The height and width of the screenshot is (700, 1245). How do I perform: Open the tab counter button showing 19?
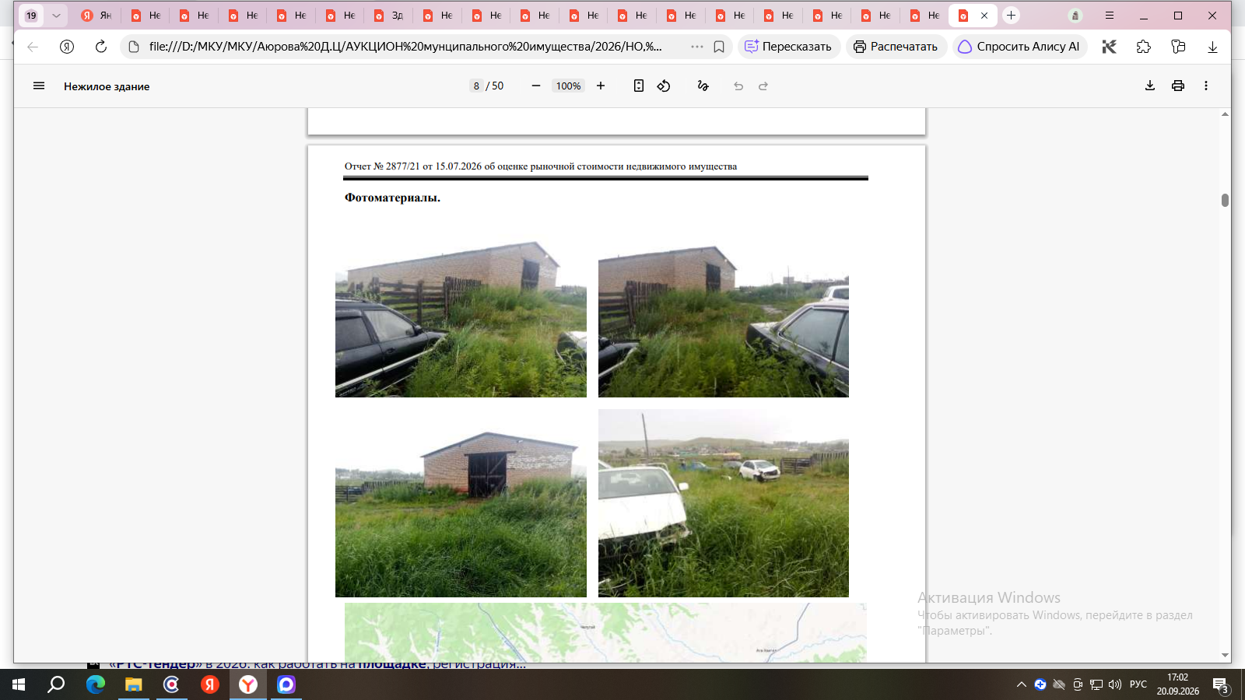[31, 16]
